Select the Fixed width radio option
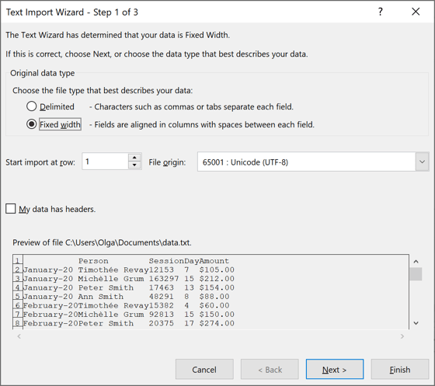The width and height of the screenshot is (435, 386). click(x=31, y=124)
